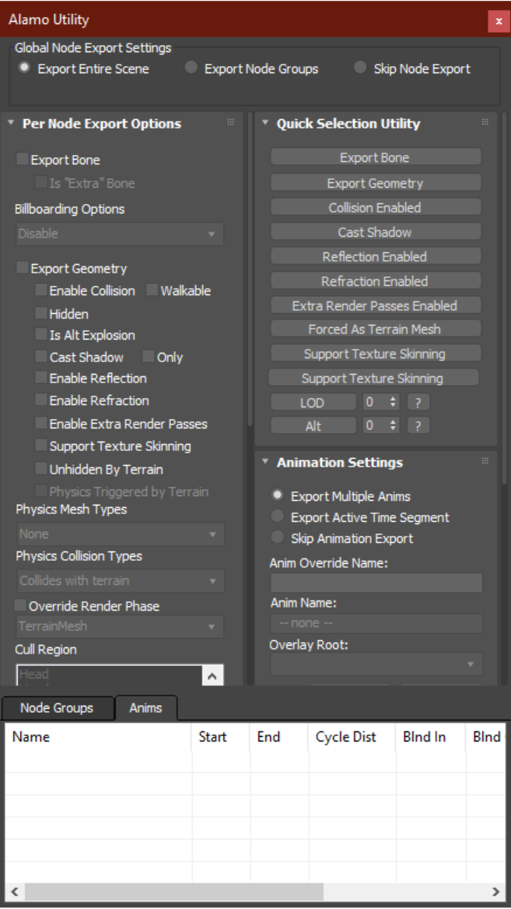Click the Alt selection button
Image resolution: width=511 pixels, height=909 pixels.
pyautogui.click(x=313, y=425)
